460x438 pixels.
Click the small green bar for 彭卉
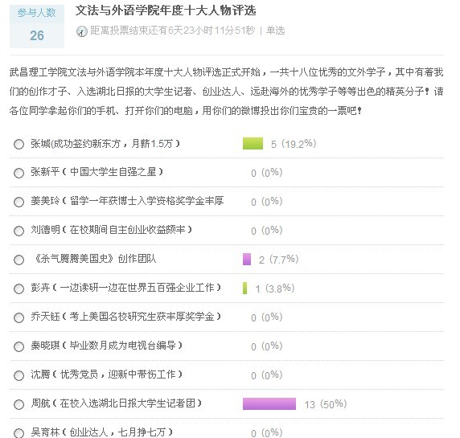click(244, 288)
